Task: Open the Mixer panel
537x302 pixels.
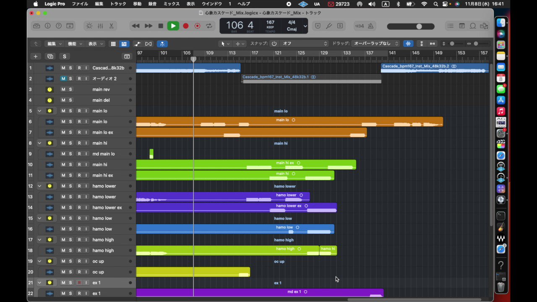Action: [x=100, y=26]
